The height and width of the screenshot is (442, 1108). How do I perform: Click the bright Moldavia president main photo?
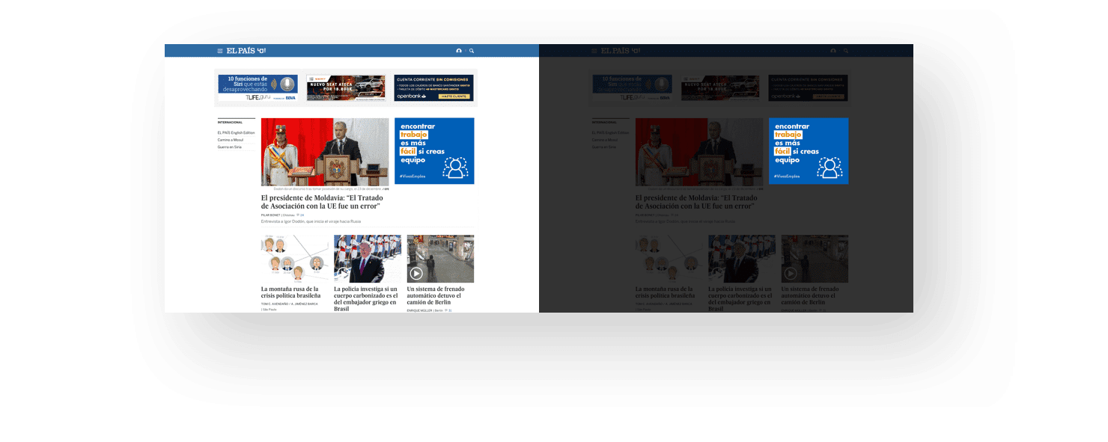click(x=325, y=152)
